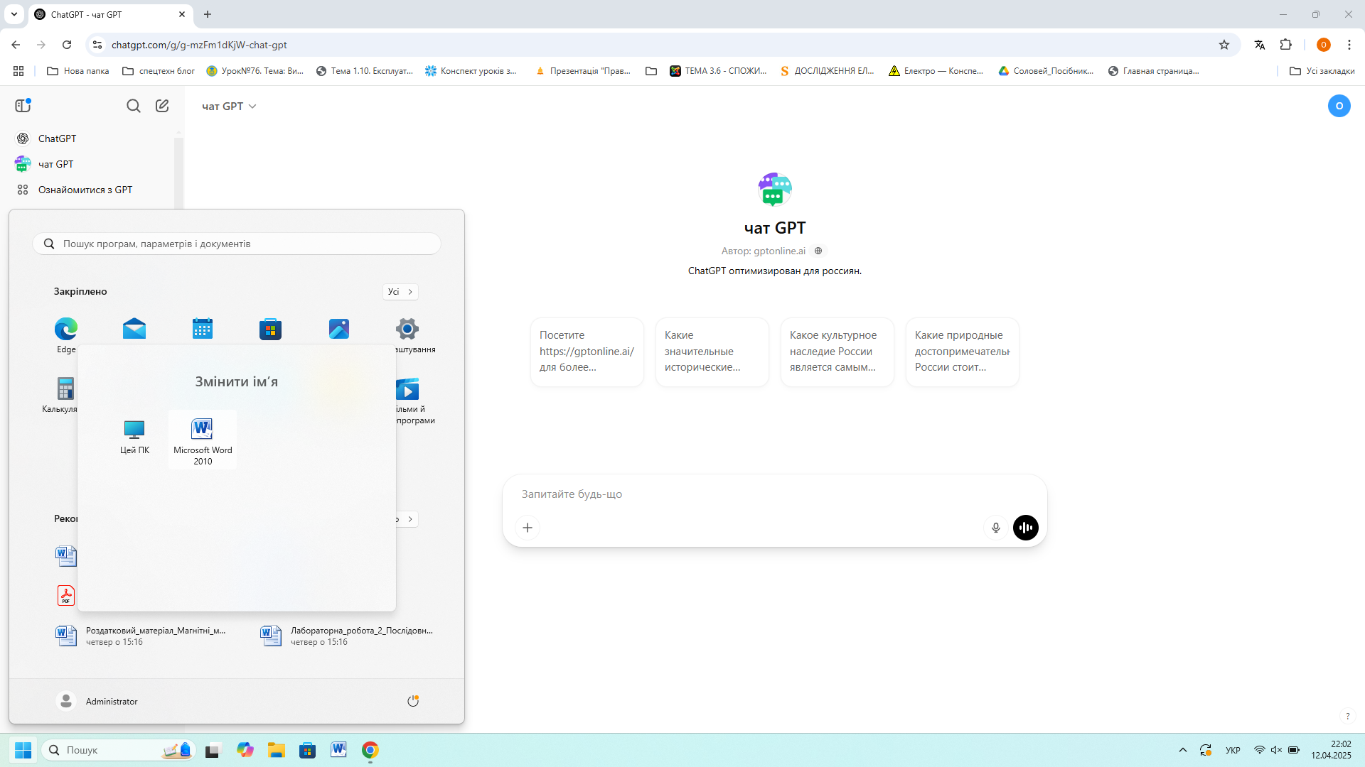
Task: Open File Explorer from the taskbar
Action: click(x=277, y=750)
